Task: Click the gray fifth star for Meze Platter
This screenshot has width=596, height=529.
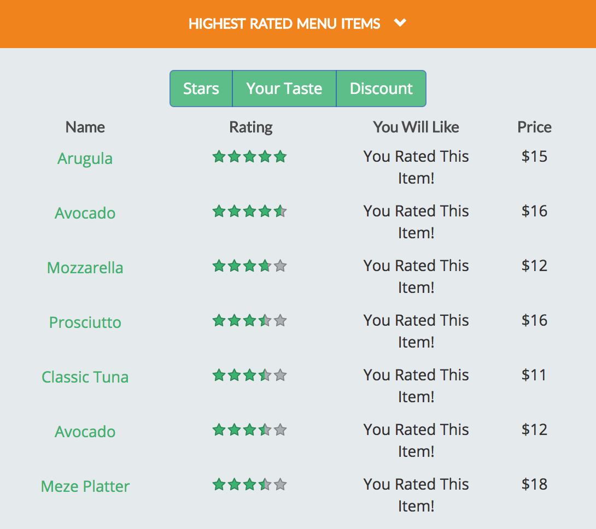Action: tap(280, 485)
